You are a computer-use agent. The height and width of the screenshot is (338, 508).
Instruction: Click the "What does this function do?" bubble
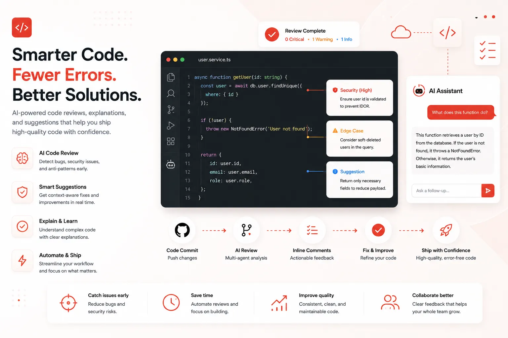460,112
